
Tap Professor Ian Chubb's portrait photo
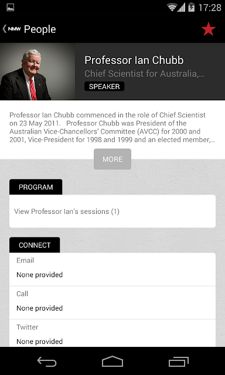[x=37, y=71]
